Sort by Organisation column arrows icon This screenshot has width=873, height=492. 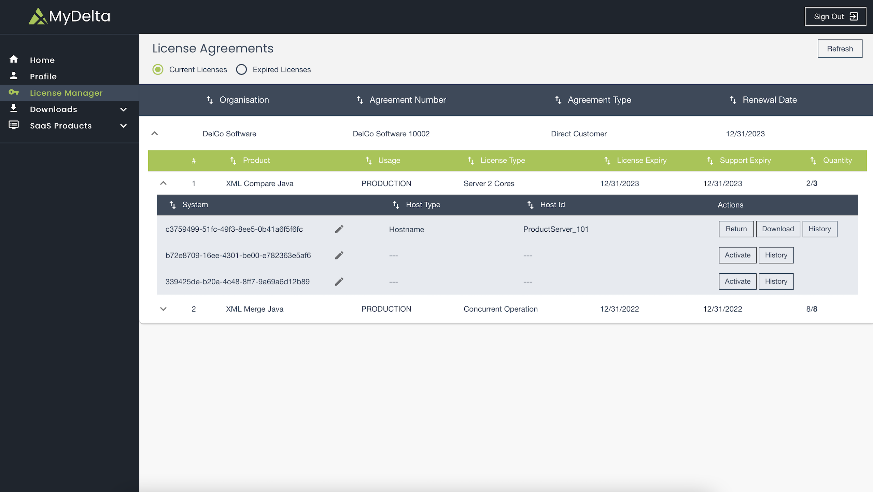point(210,100)
